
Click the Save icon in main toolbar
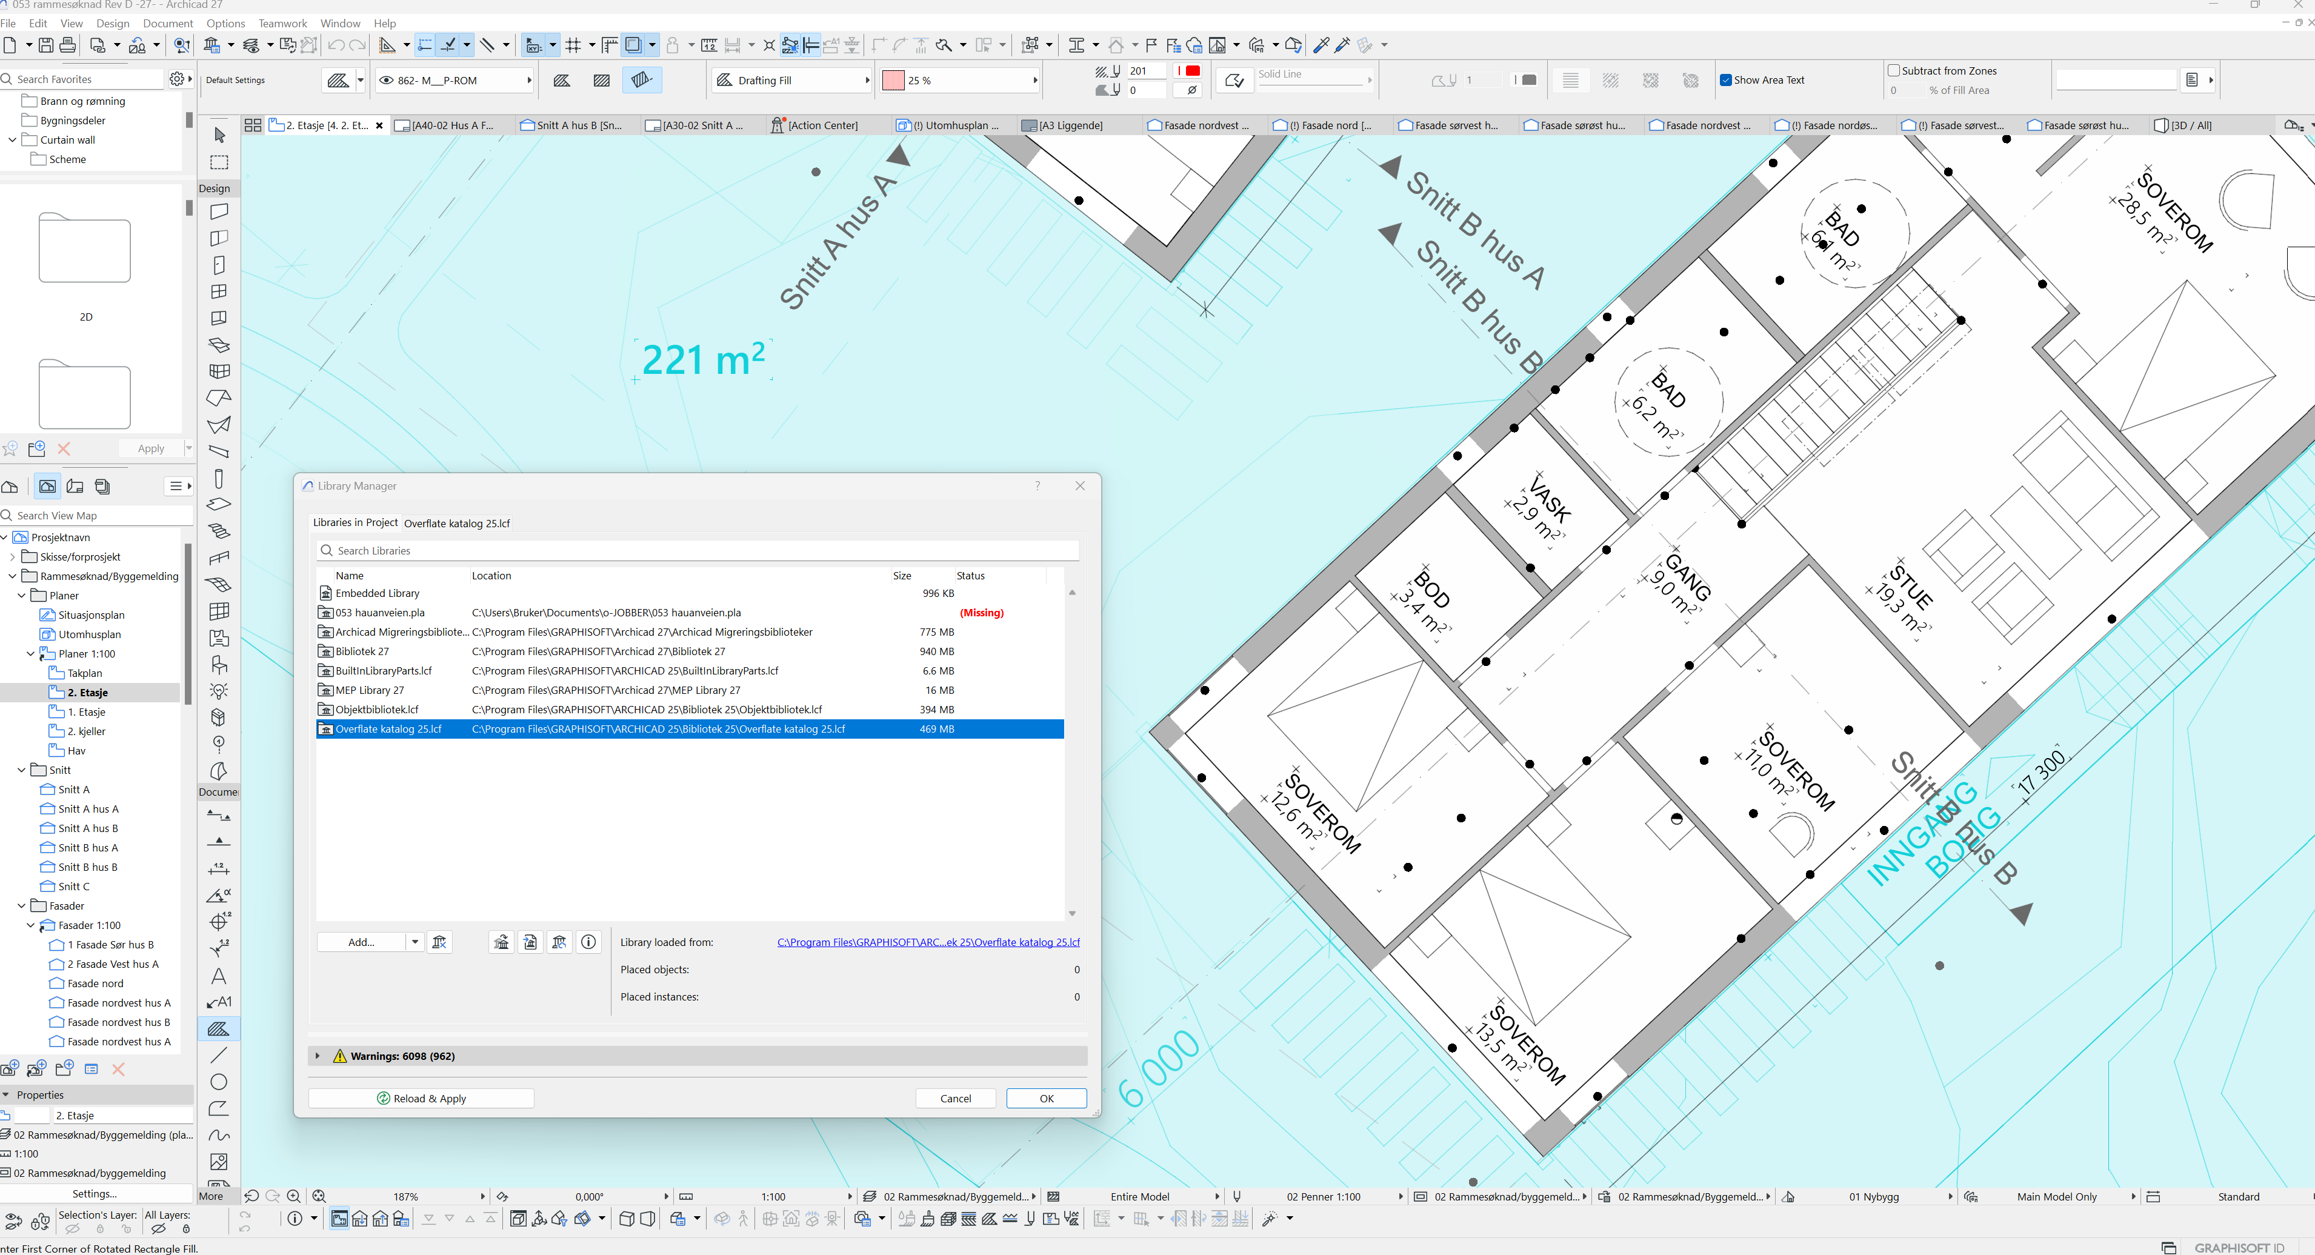[x=46, y=45]
